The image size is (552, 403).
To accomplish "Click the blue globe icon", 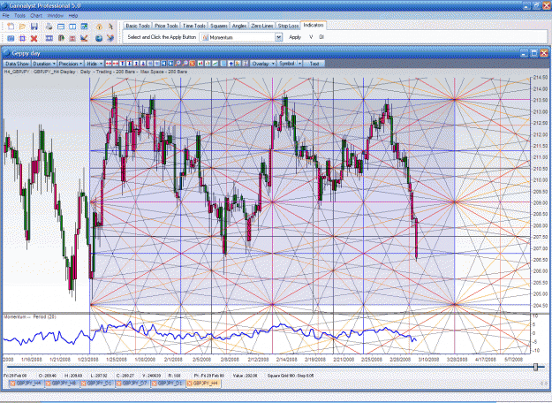I will point(99,38).
